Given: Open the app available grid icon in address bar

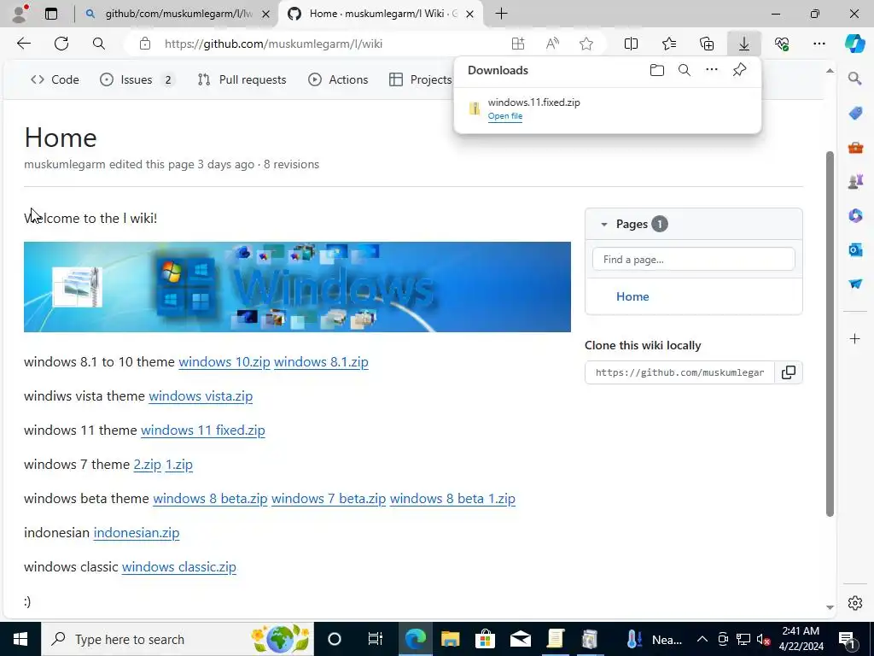Looking at the screenshot, I should (518, 44).
